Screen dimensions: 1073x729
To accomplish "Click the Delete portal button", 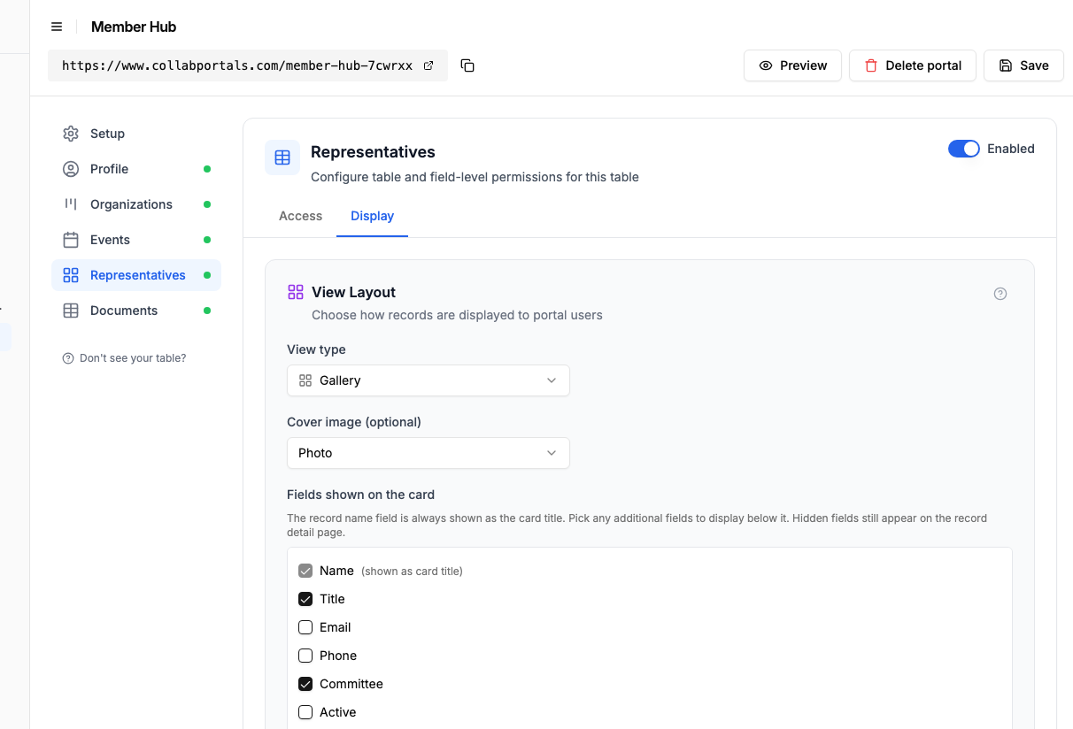I will tap(912, 65).
